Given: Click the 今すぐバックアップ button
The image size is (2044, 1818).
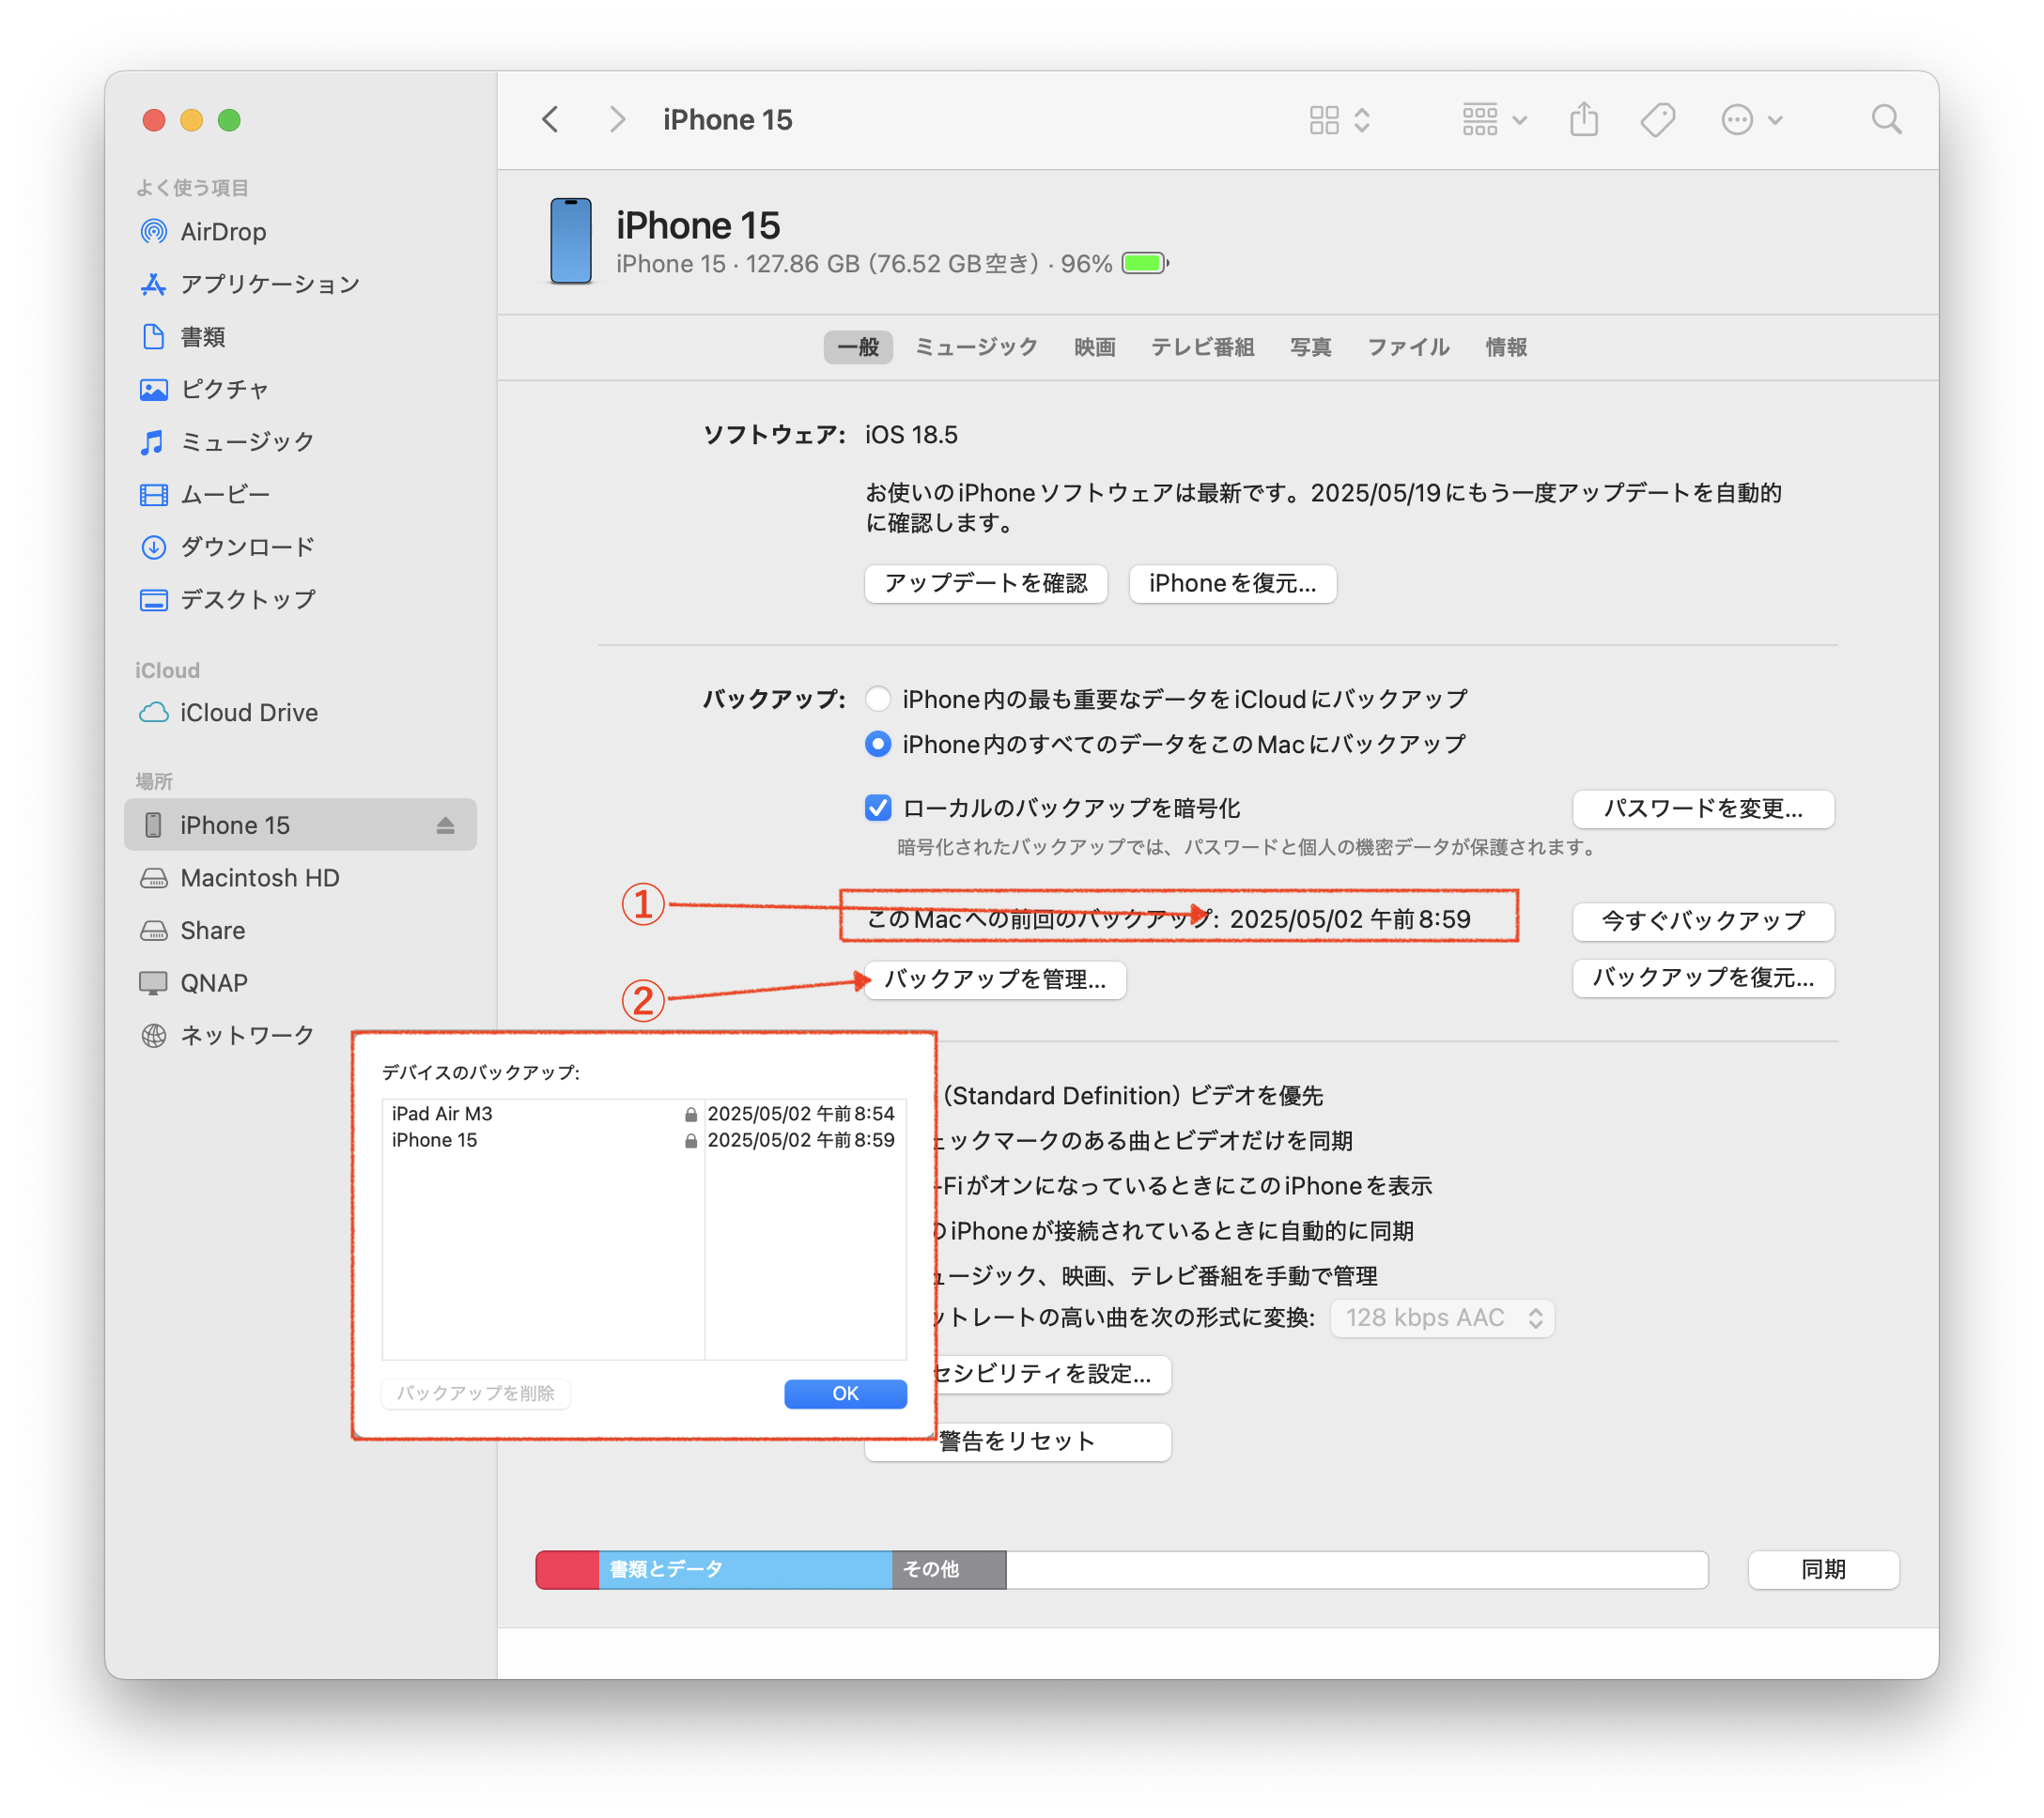Looking at the screenshot, I should (1702, 920).
